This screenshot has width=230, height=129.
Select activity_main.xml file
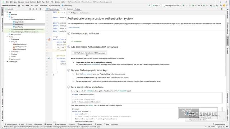(x=21, y=47)
